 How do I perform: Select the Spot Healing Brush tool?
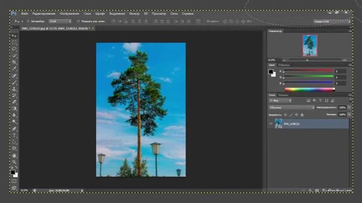(x=14, y=76)
